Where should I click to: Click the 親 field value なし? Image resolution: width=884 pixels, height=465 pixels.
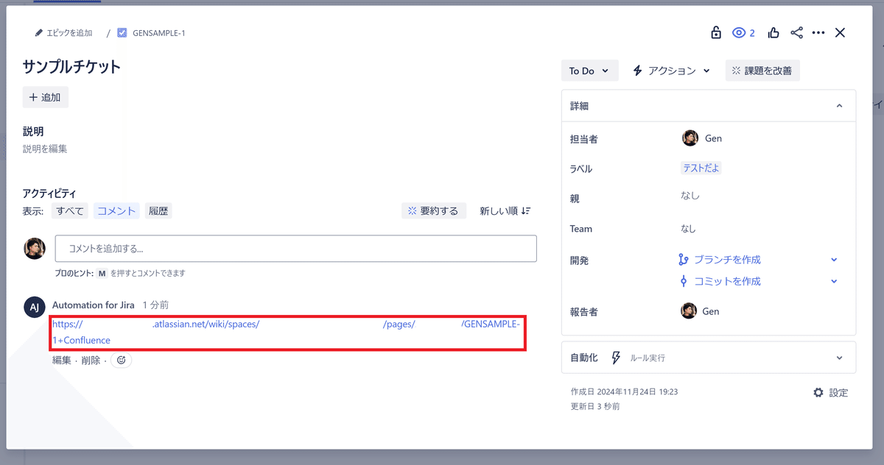pyautogui.click(x=690, y=196)
